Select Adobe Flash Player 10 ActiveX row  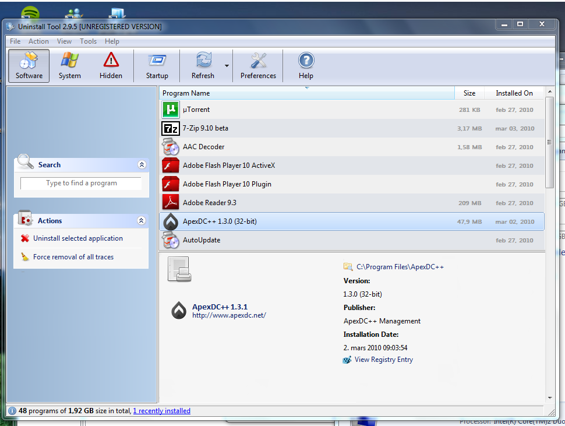(352, 166)
